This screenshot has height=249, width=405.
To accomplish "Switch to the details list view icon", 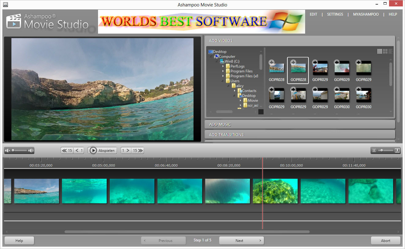I will coord(390,51).
